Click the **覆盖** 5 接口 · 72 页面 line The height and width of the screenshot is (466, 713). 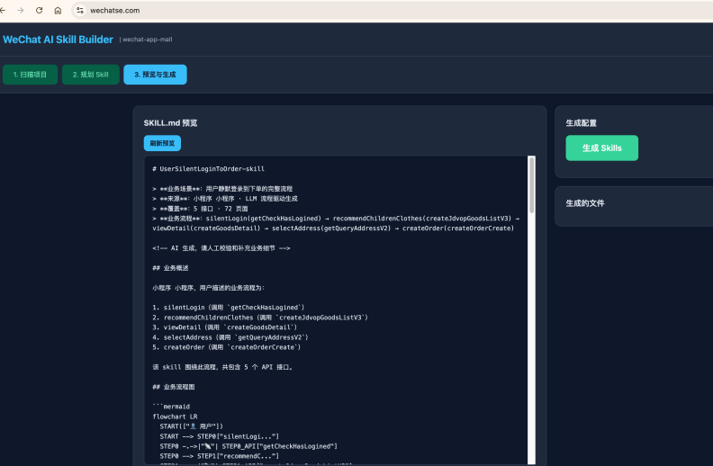tap(200, 209)
